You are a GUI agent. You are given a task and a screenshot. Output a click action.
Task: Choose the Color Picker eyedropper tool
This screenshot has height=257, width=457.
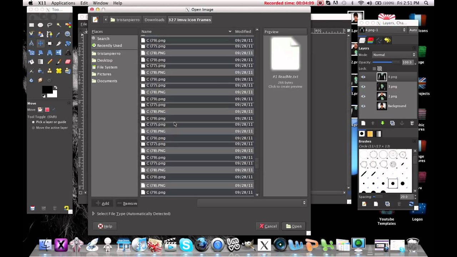[59, 34]
